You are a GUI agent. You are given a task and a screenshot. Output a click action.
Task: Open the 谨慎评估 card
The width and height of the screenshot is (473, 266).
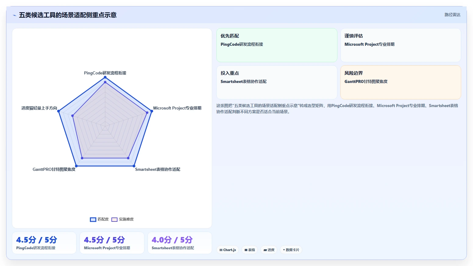click(x=400, y=45)
